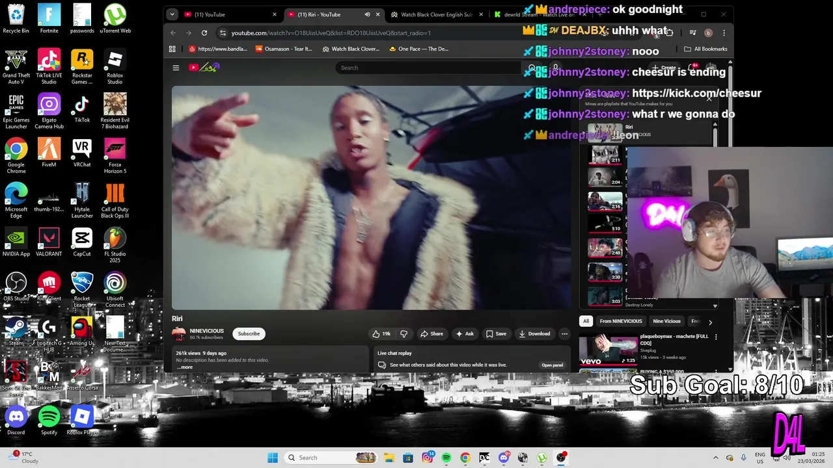Close the Riri - YouTube tab
The image size is (833, 468).
click(x=378, y=14)
